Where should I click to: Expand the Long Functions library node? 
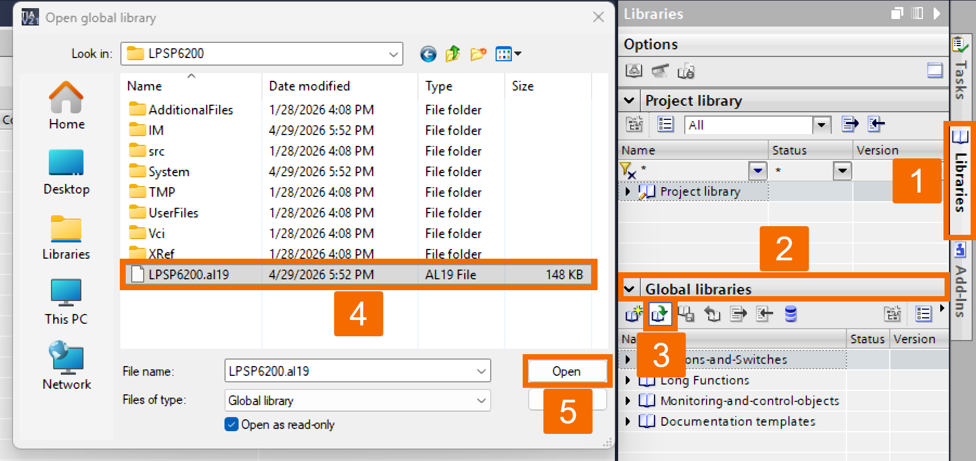tap(627, 380)
